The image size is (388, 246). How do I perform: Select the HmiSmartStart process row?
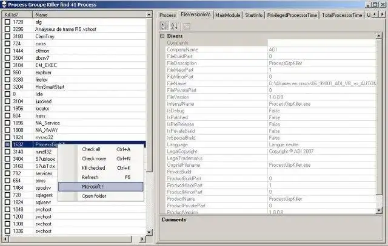coord(74,87)
